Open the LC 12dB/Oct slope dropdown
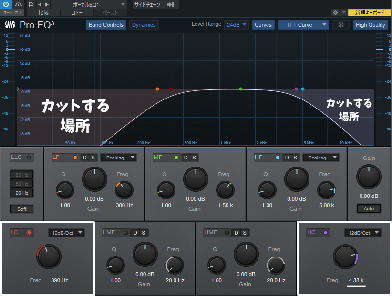The image size is (392, 296). click(x=66, y=233)
